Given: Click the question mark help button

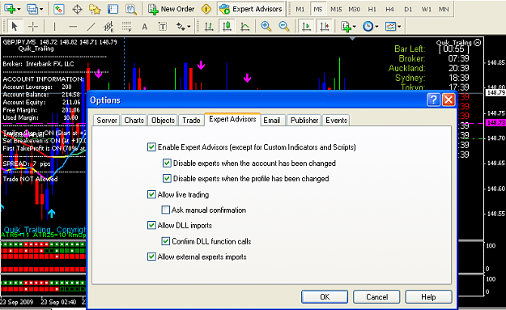Looking at the screenshot, I should [x=433, y=100].
